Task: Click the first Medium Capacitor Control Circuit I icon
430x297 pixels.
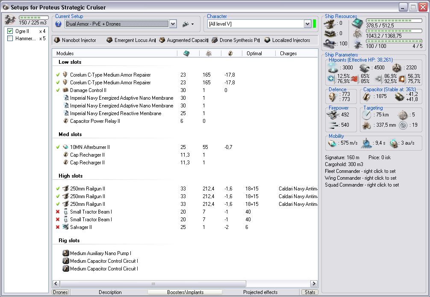Action: click(x=66, y=261)
